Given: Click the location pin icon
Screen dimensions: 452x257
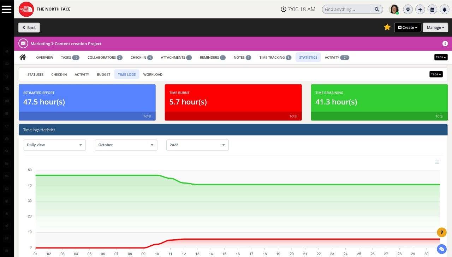Looking at the screenshot, I should [408, 9].
